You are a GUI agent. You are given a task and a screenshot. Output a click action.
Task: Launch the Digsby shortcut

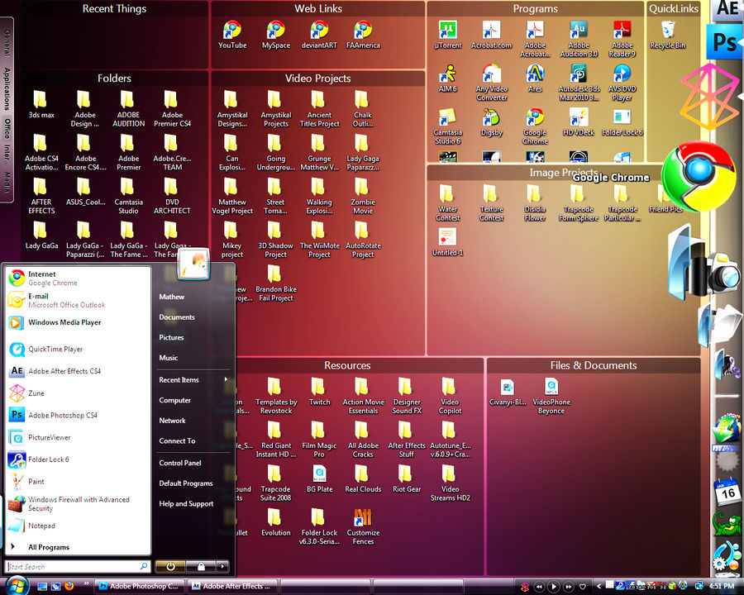(x=491, y=122)
